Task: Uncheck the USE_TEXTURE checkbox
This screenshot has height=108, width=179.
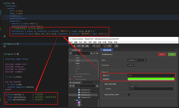Action: click(129, 84)
